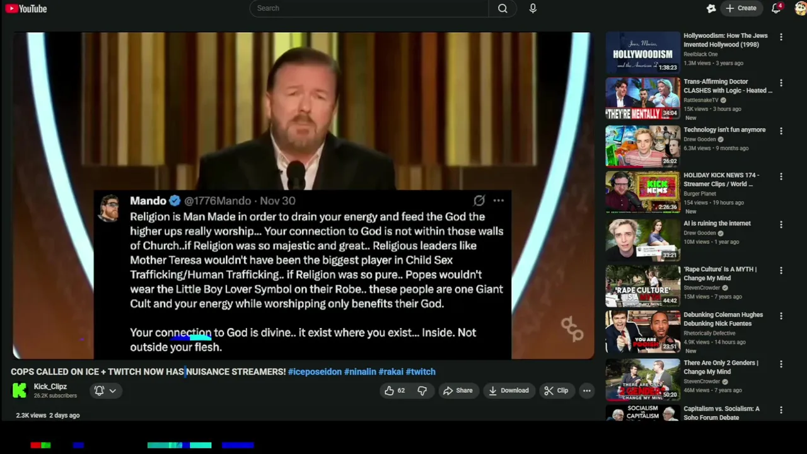
Task: Open the #rakai hashtag
Action: coord(391,372)
